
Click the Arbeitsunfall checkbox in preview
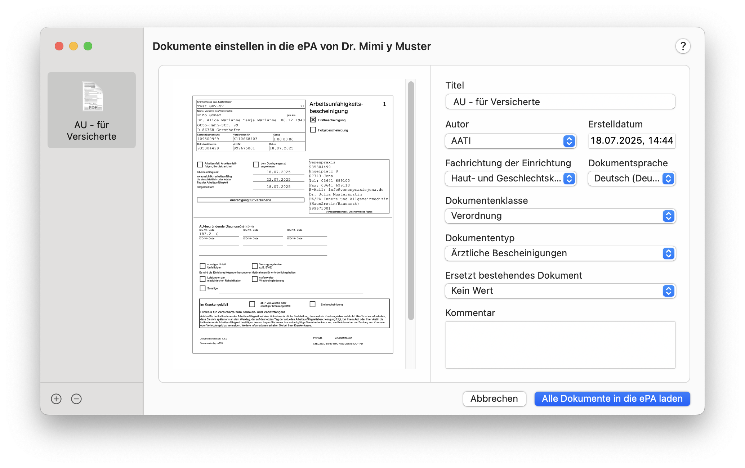click(x=200, y=165)
